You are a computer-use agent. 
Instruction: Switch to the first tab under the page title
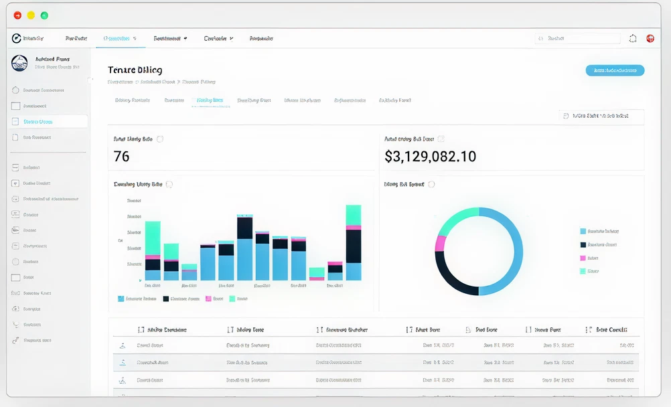coord(132,100)
